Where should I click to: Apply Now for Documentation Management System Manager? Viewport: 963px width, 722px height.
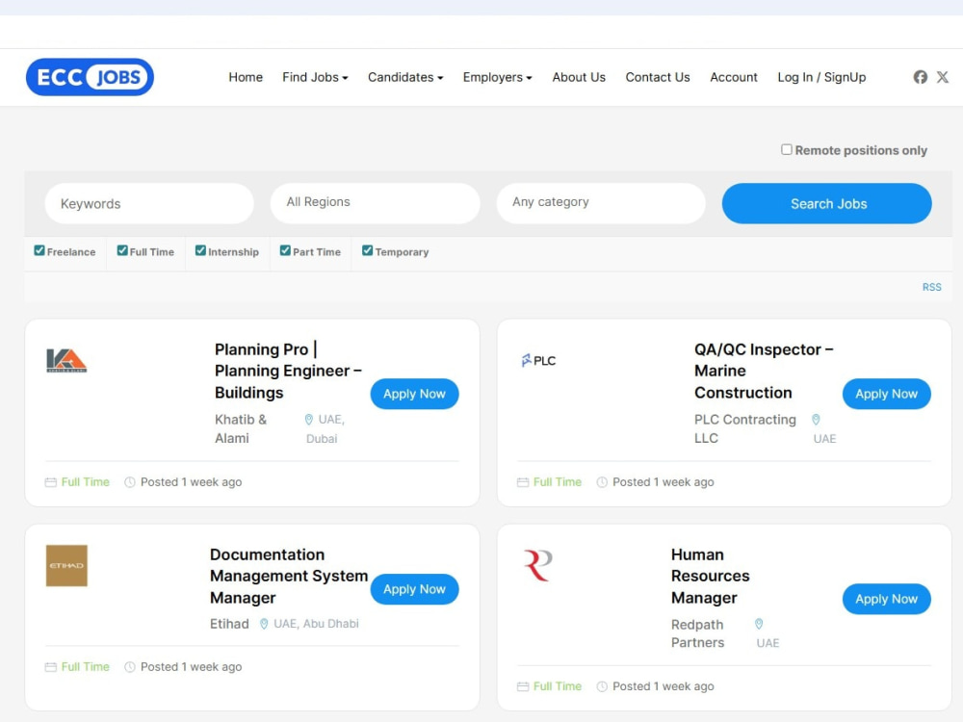point(414,589)
